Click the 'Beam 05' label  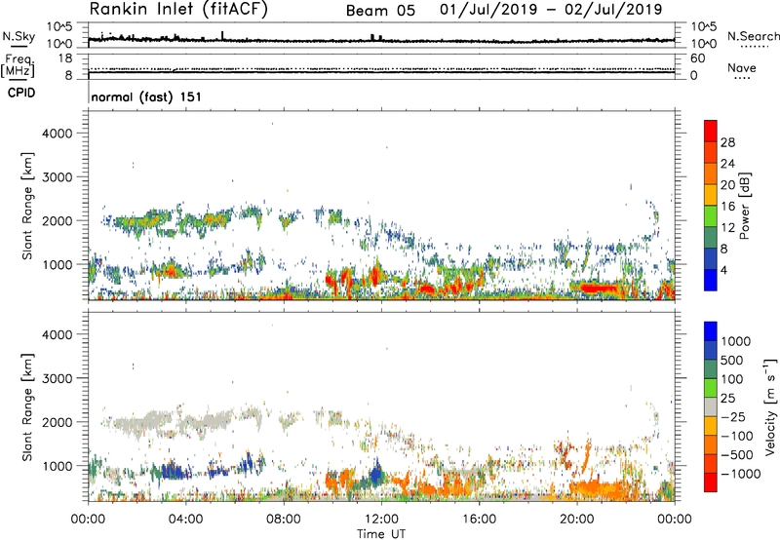click(380, 11)
